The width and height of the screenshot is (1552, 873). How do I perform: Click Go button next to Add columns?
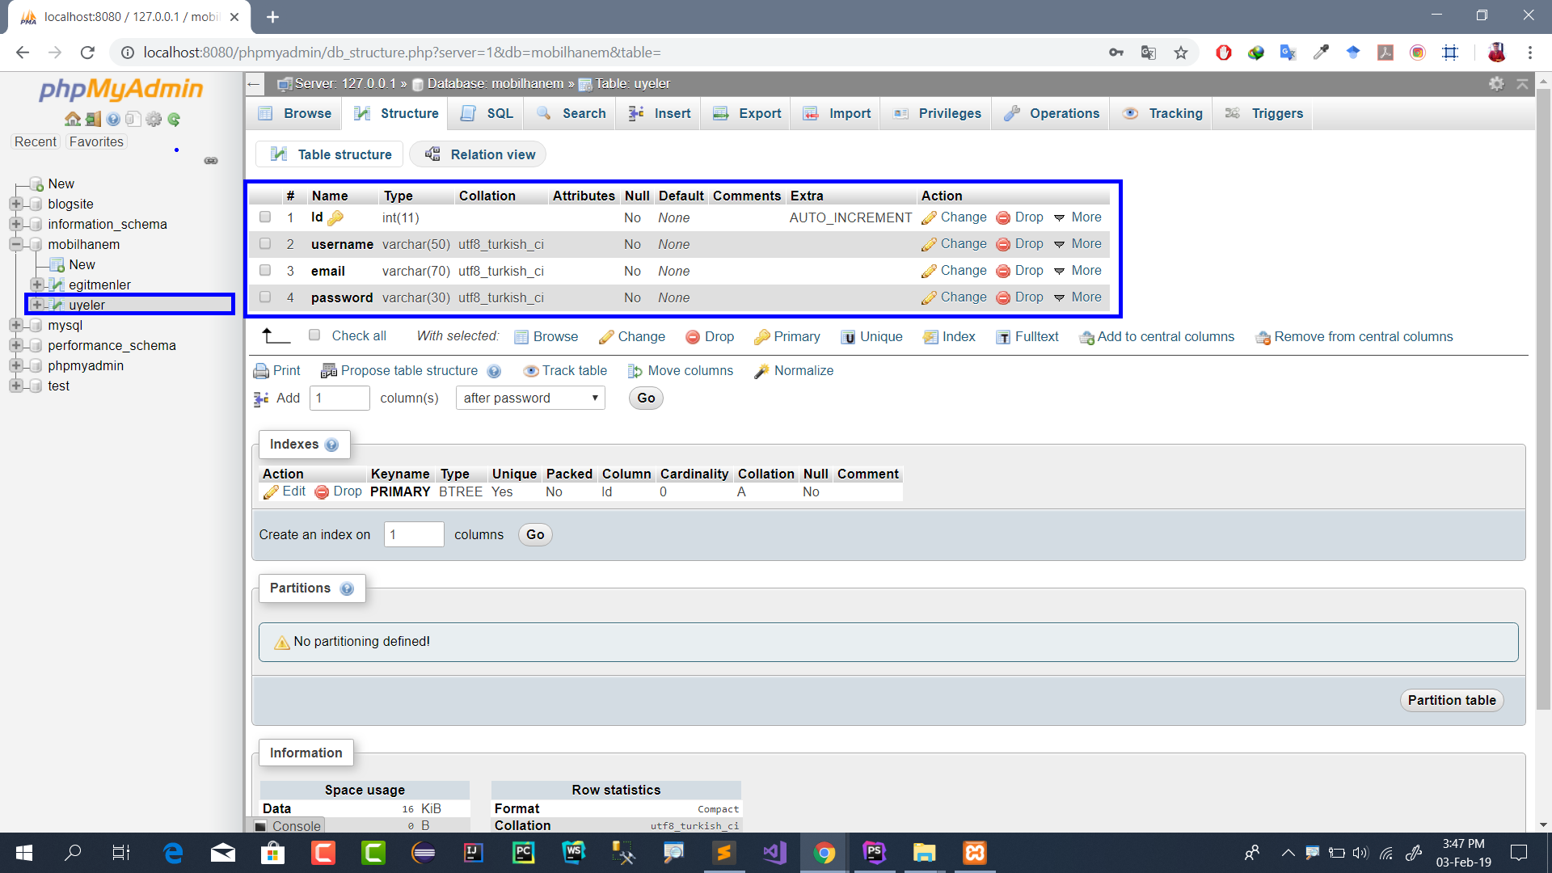pyautogui.click(x=646, y=398)
